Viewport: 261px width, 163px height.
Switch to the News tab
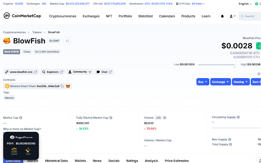point(97,161)
